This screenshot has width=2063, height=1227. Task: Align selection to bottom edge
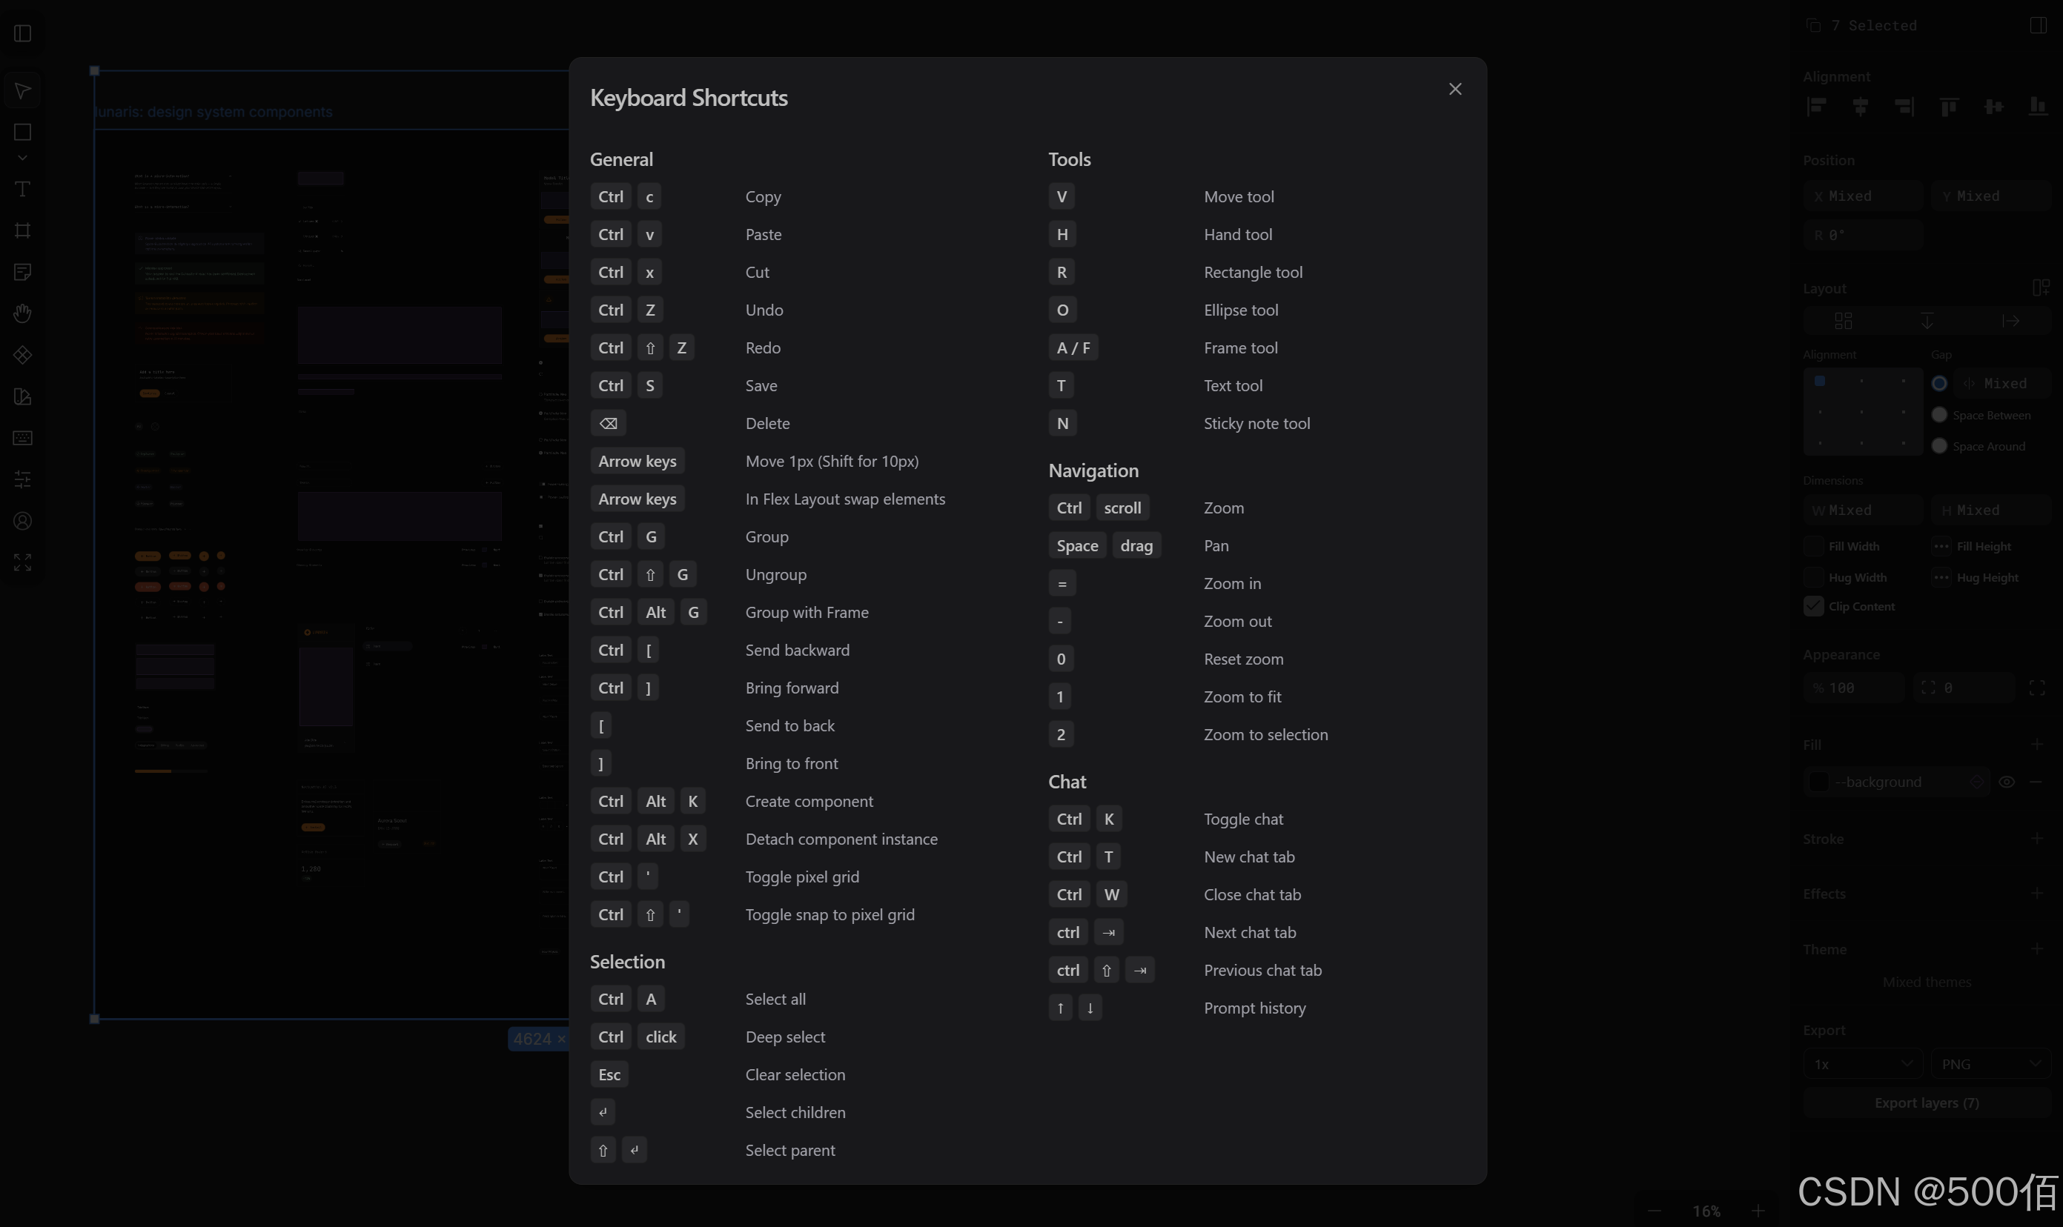2037,107
